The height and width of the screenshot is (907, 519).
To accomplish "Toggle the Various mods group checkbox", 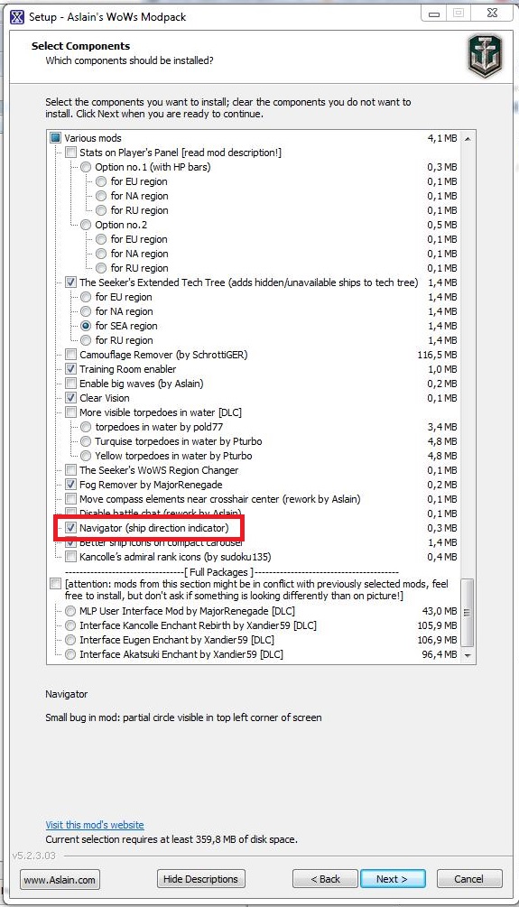I will 56,138.
